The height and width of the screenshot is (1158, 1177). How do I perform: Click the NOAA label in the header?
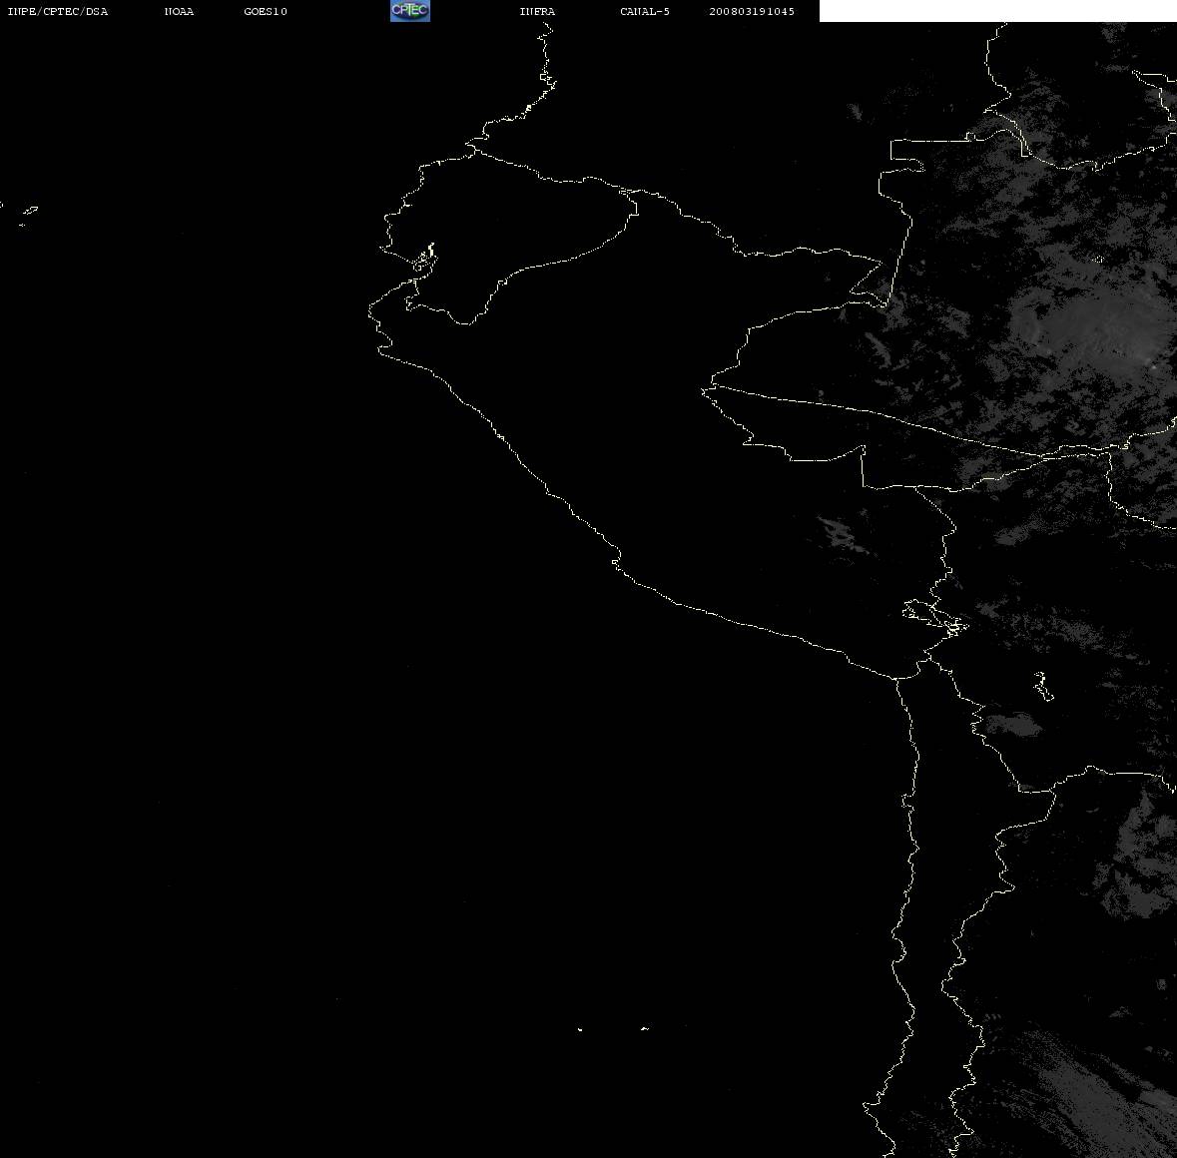pos(179,11)
